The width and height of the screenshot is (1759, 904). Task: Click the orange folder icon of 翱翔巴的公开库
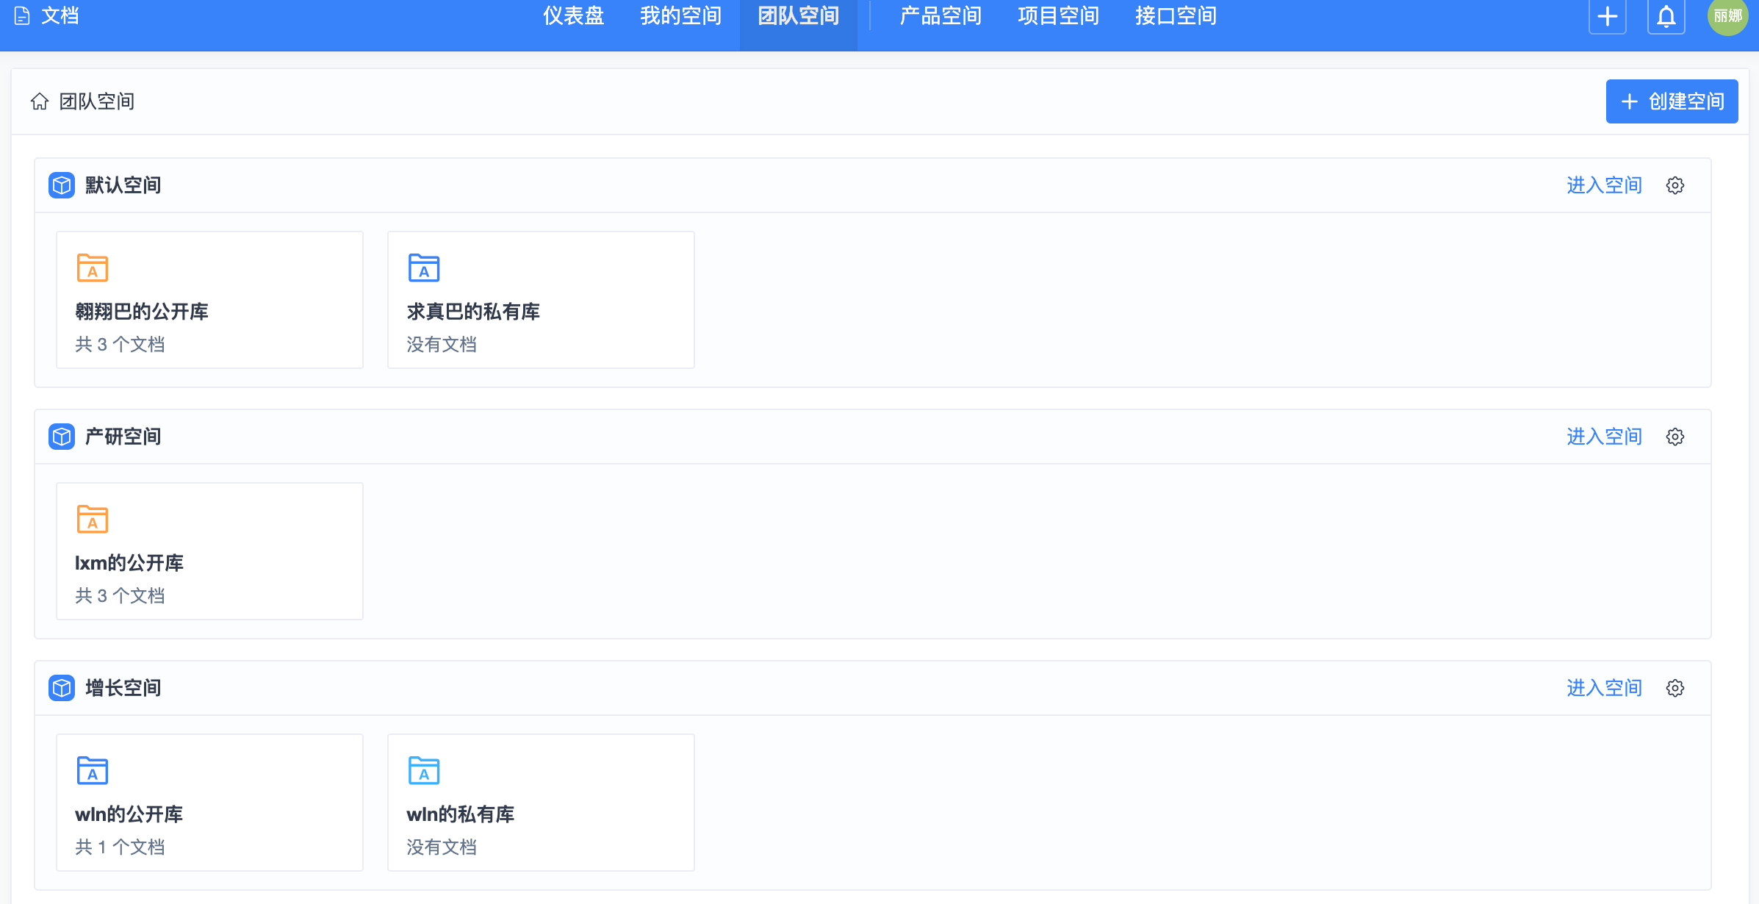pyautogui.click(x=93, y=268)
